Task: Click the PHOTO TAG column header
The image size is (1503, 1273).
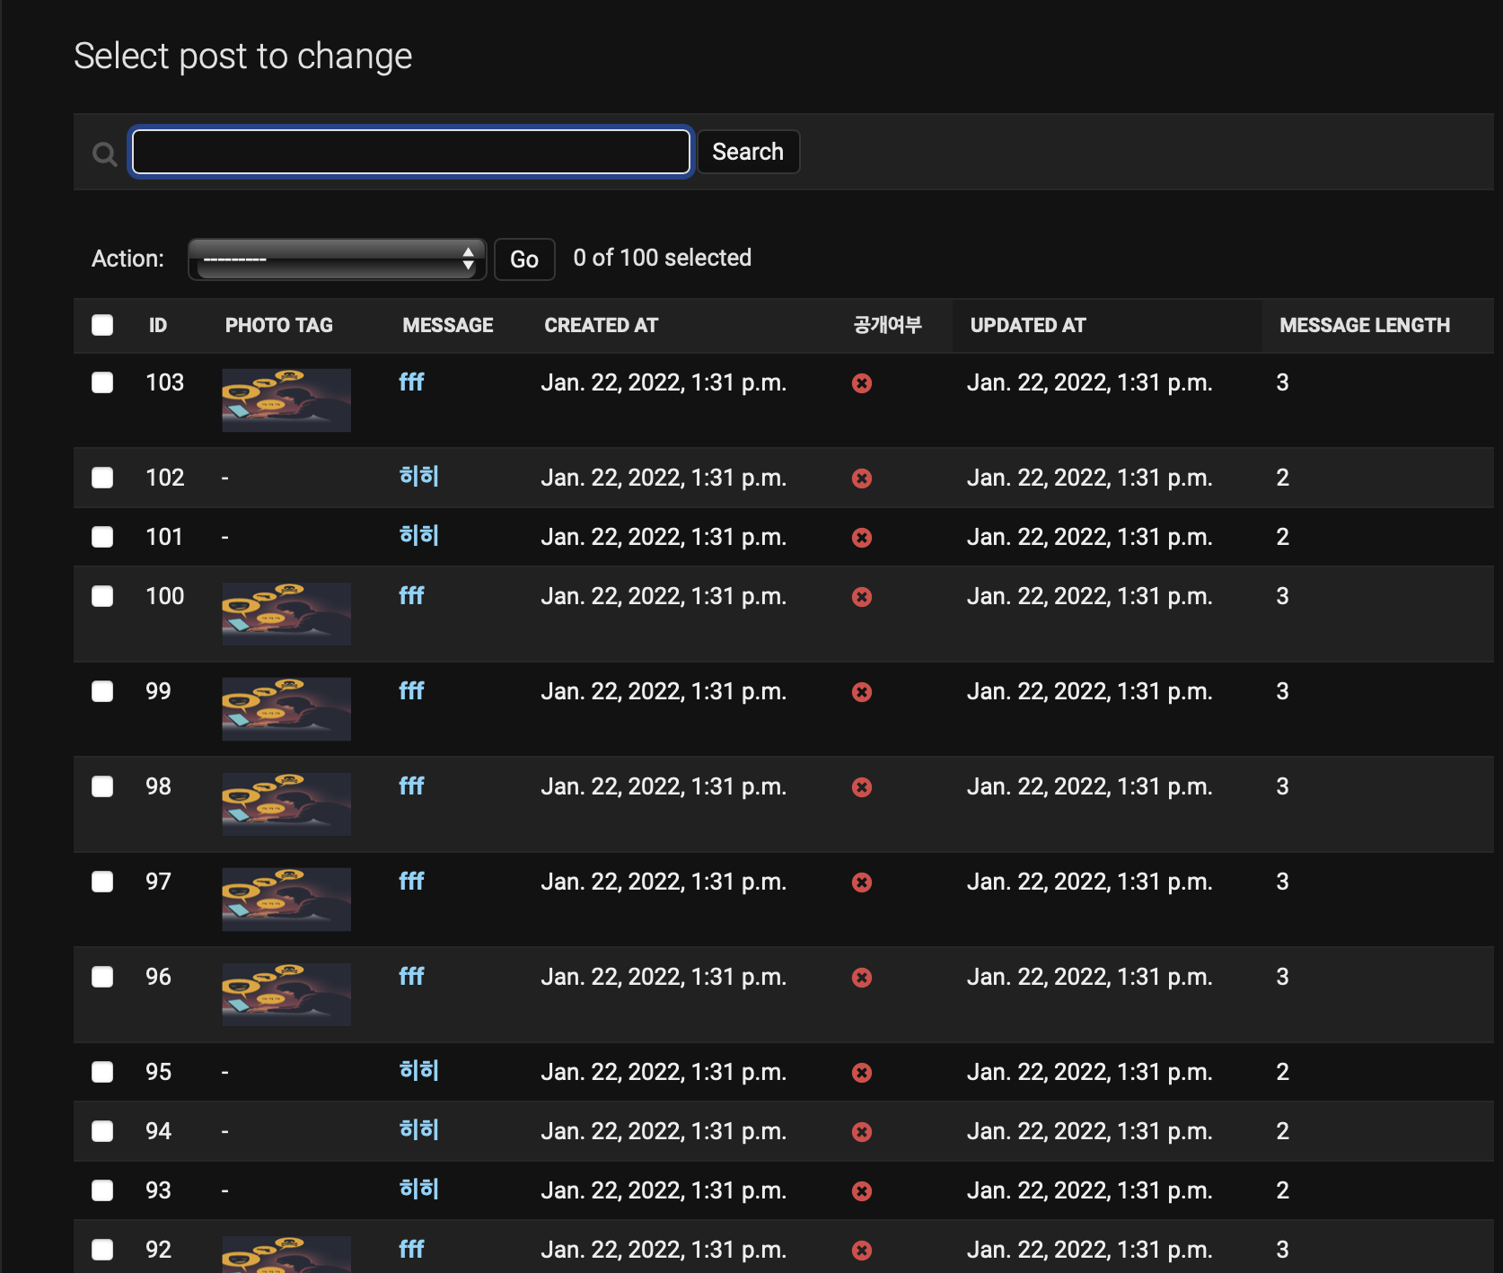Action: 278,325
